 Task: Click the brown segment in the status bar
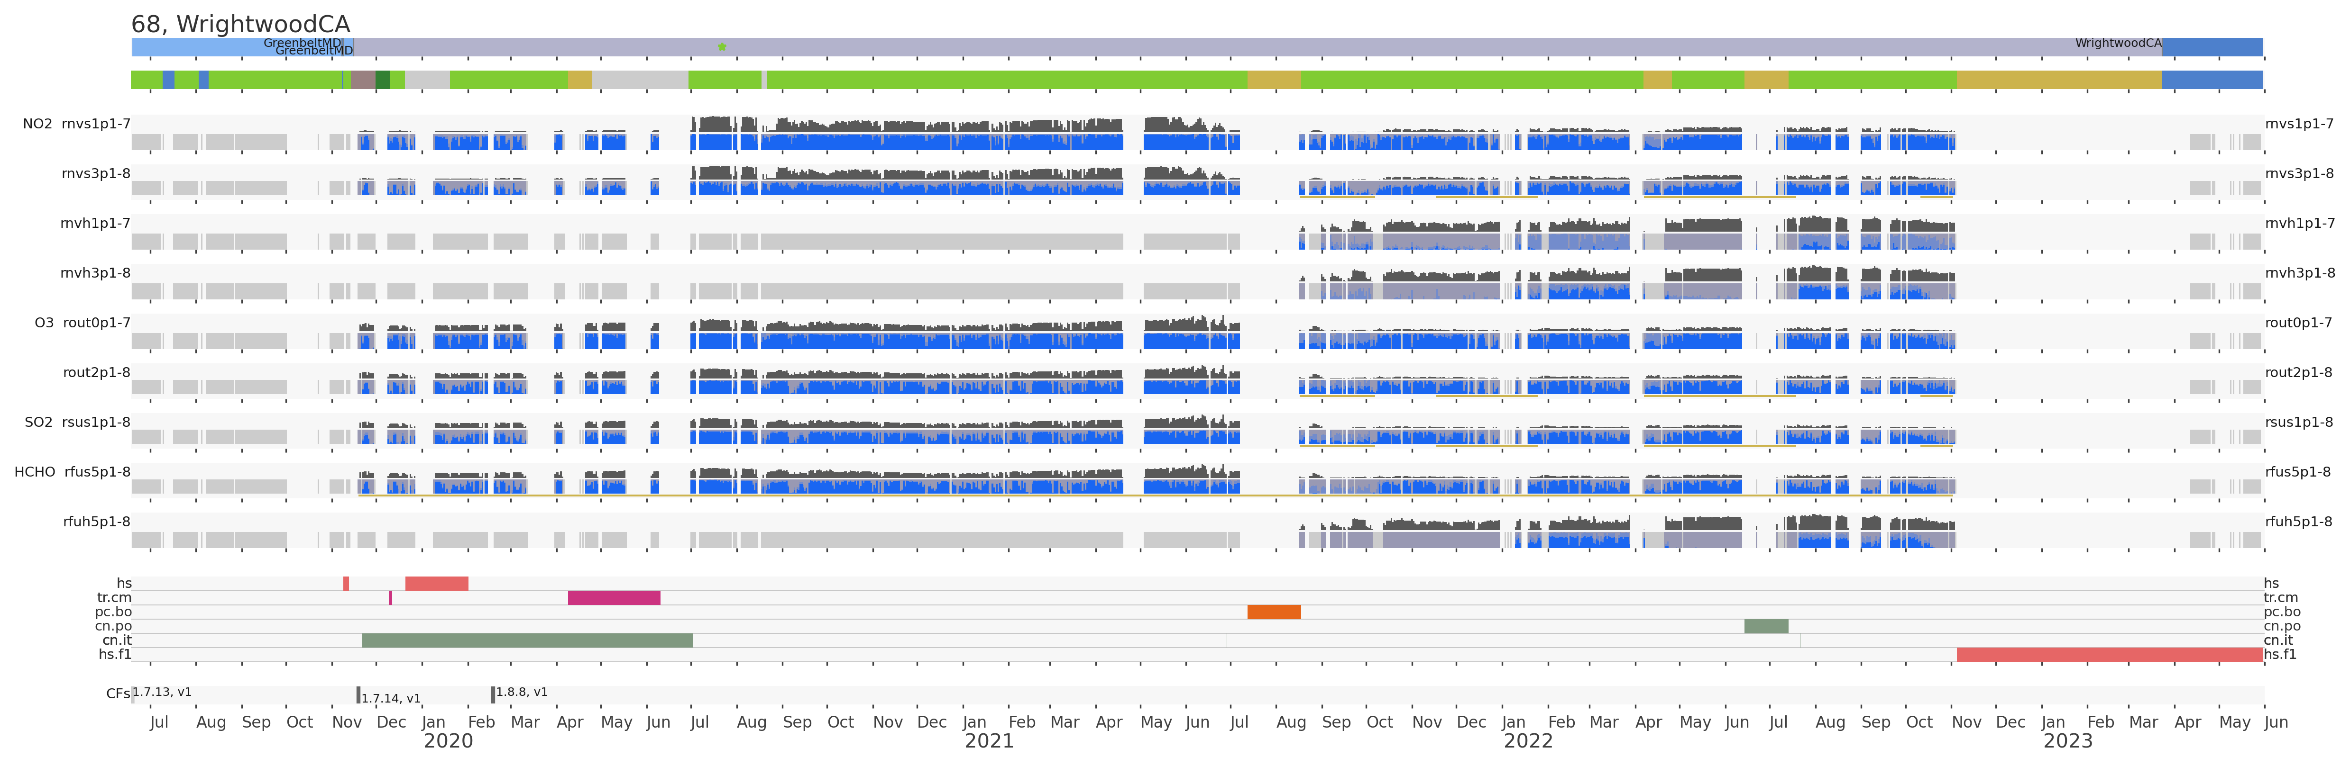coord(363,80)
